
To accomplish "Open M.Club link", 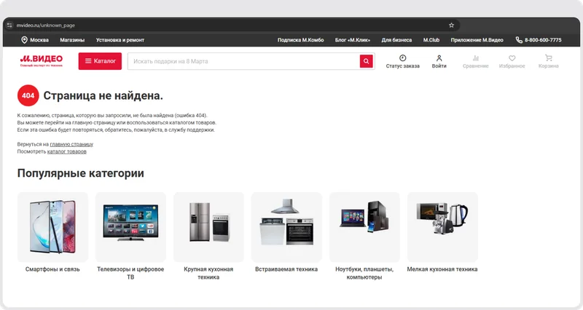I will (x=431, y=40).
